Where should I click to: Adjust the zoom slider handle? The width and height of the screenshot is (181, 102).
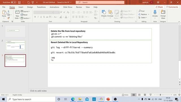160,95
